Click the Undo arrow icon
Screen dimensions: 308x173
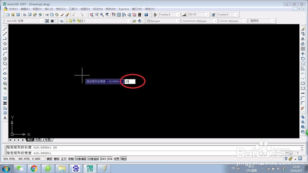(x=74, y=14)
